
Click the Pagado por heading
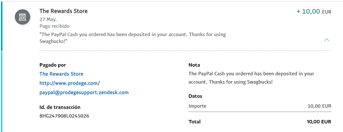coord(52,65)
